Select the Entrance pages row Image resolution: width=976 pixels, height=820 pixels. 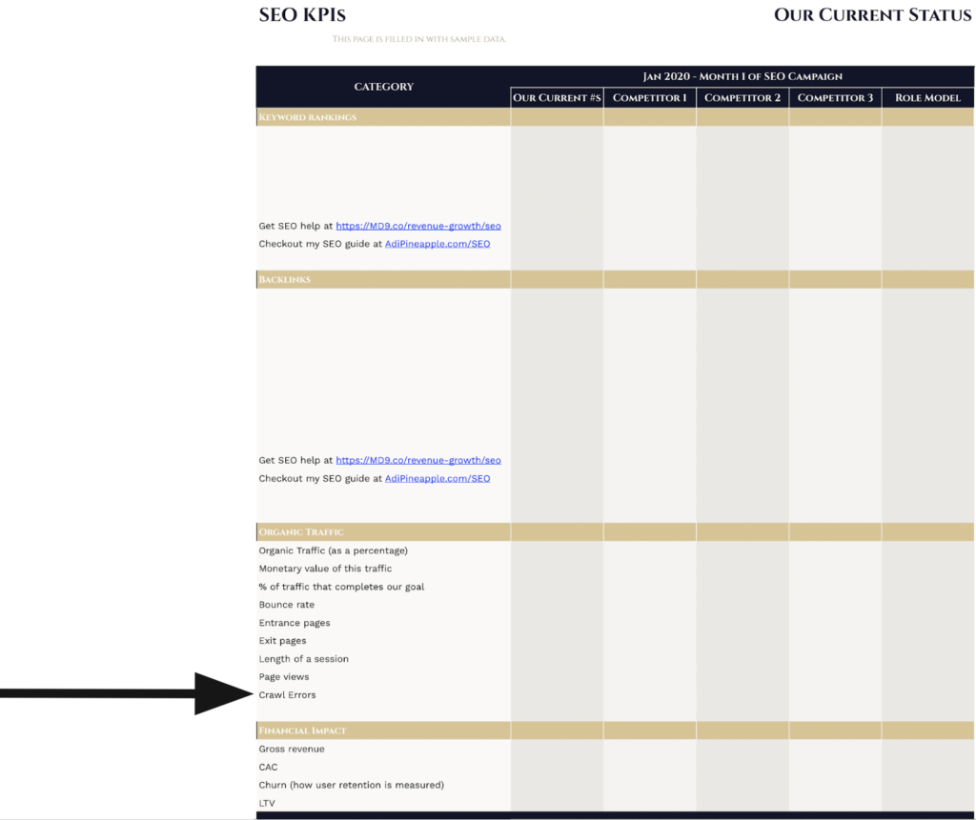[615, 623]
